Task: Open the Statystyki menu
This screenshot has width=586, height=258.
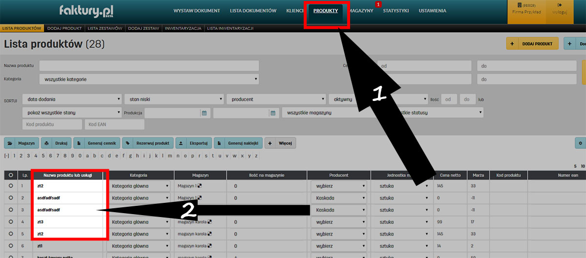Action: (x=396, y=11)
